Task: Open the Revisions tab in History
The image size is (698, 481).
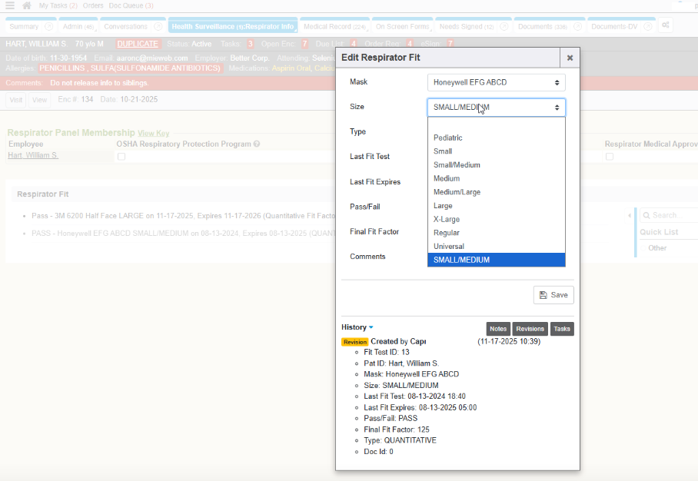Action: point(530,329)
